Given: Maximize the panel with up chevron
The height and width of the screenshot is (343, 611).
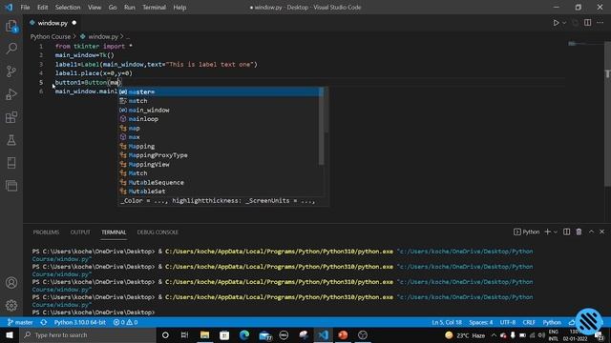Looking at the screenshot, I should (x=591, y=232).
